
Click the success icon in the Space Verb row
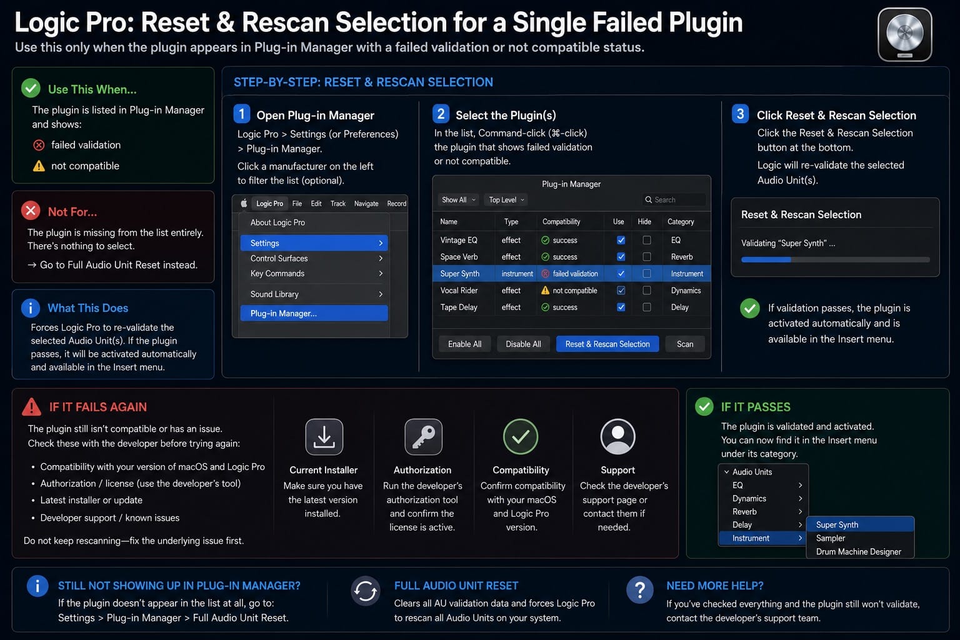545,257
